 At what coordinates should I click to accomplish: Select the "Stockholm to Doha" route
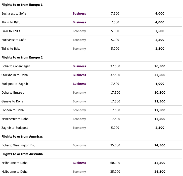coord(15,75)
